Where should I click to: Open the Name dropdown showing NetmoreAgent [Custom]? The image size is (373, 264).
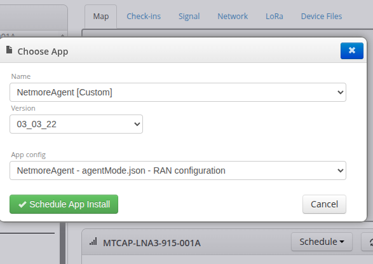pos(178,92)
